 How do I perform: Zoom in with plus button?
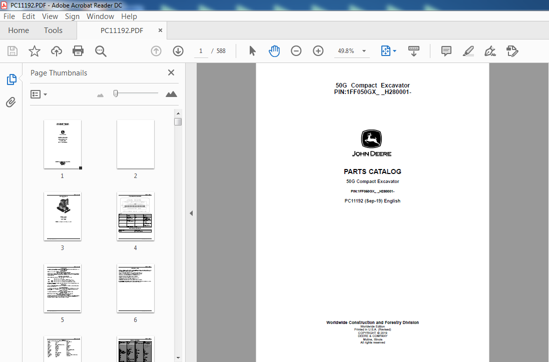point(318,51)
